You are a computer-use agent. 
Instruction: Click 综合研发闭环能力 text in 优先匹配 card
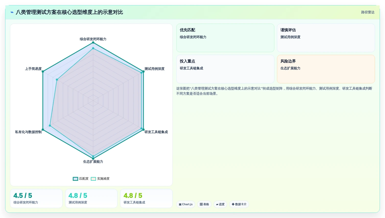click(x=193, y=37)
